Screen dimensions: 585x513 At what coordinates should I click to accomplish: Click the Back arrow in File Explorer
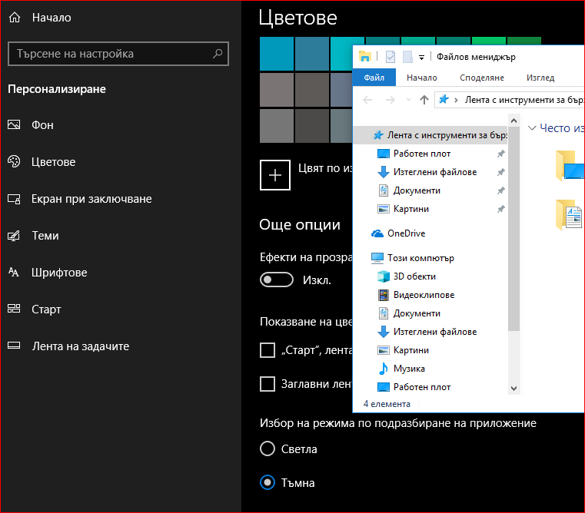pos(367,100)
